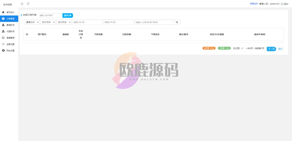This screenshot has height=141, width=292.
Task: Open the end date field 2022-11-22
Action: (x=118, y=22)
